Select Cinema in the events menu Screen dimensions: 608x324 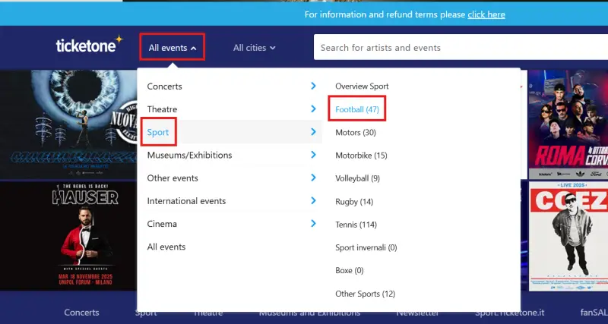[x=162, y=224]
